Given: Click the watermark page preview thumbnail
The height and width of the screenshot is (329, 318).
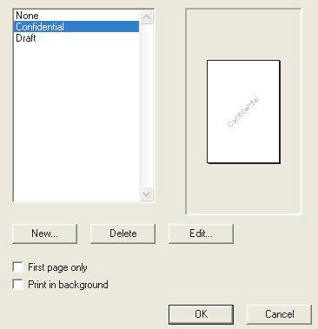Looking at the screenshot, I should (243, 112).
